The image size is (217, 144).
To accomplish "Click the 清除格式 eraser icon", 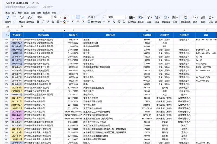I will pos(30,17).
